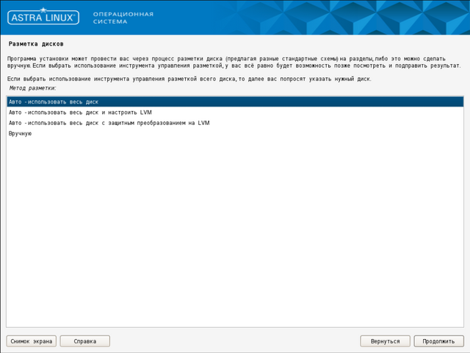Click the Astra Linux logo
The height and width of the screenshot is (353, 470).
coord(44,18)
